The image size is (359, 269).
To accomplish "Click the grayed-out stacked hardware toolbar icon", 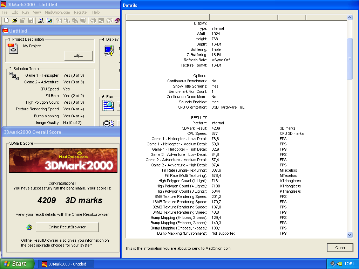I will pos(109,20).
